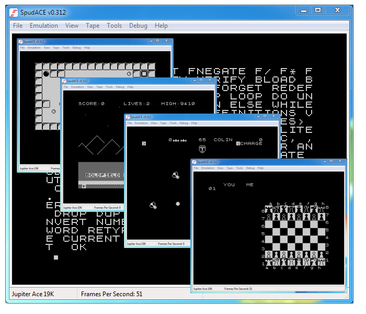
Task: Click the SpudACE app icon in the main title bar
Action: point(14,13)
